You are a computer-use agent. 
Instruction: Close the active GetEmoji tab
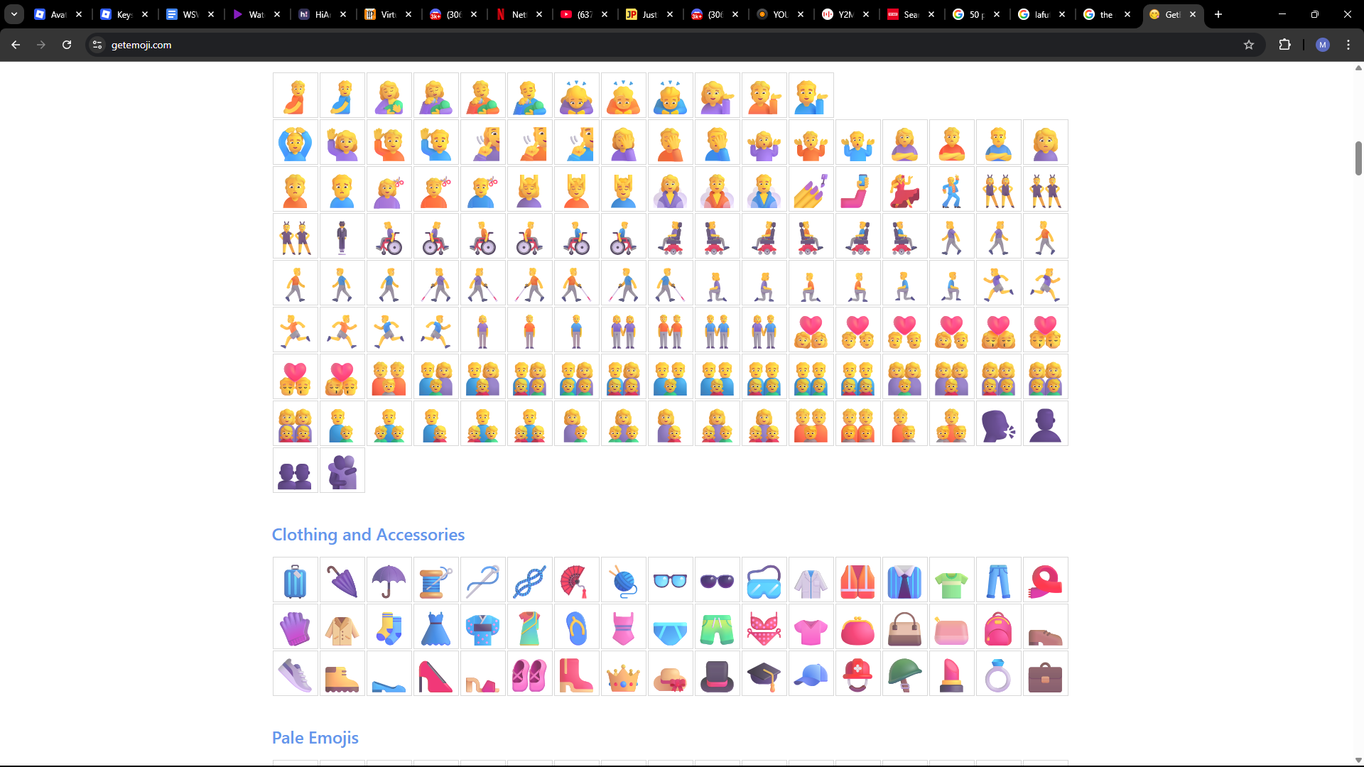point(1193,14)
